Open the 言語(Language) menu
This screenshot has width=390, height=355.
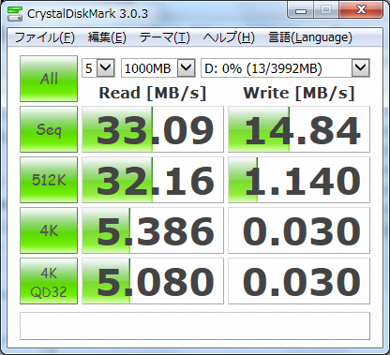tap(310, 37)
